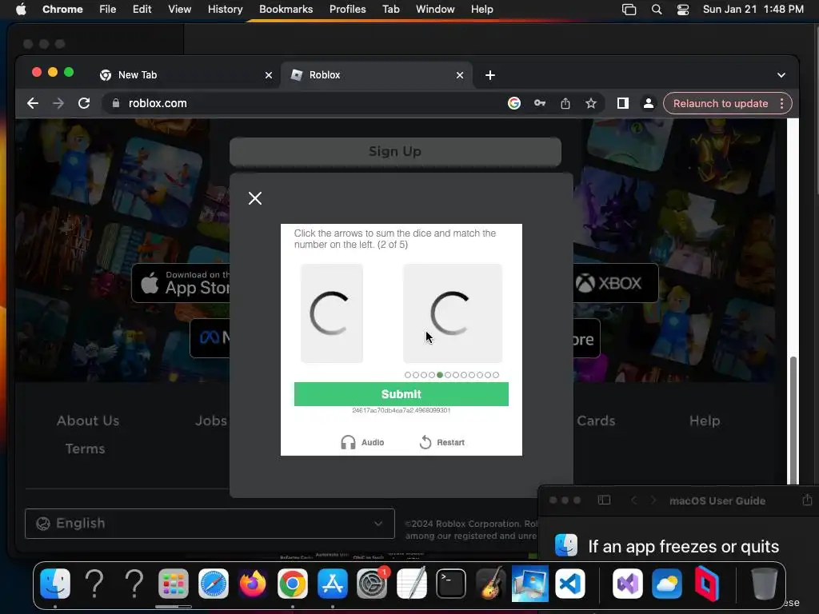Click the Sign Up button
The width and height of the screenshot is (819, 614).
(x=395, y=151)
